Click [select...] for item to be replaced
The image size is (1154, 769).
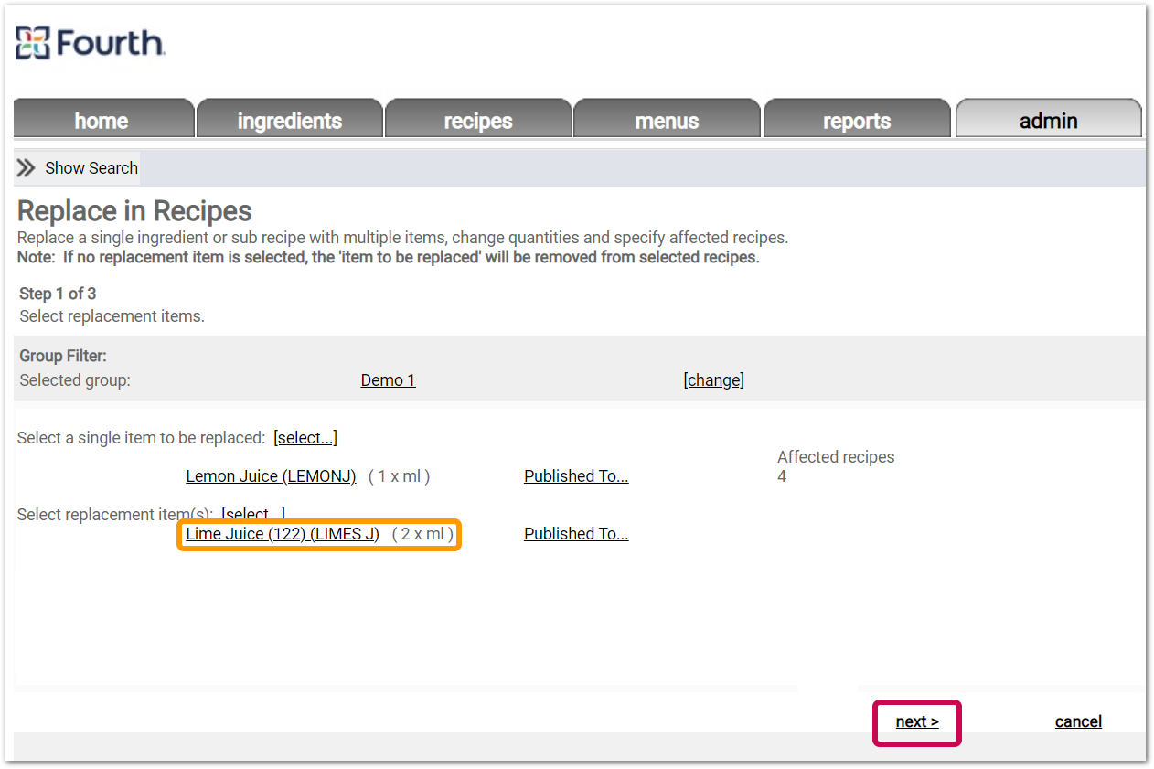(x=305, y=438)
